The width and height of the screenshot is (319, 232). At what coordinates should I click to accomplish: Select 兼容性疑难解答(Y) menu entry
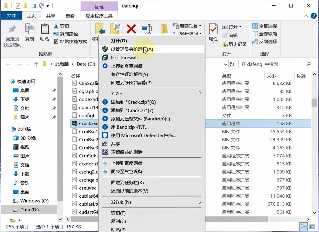pyautogui.click(x=152, y=74)
